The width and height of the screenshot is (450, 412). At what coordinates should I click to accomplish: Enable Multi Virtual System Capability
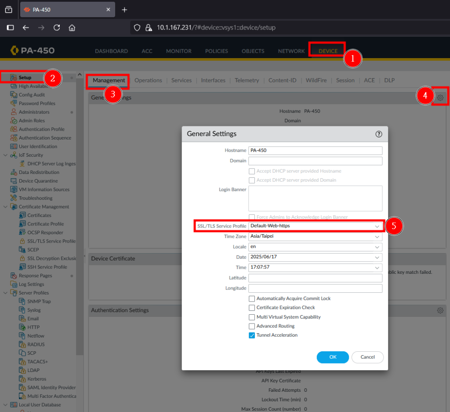pyautogui.click(x=252, y=317)
